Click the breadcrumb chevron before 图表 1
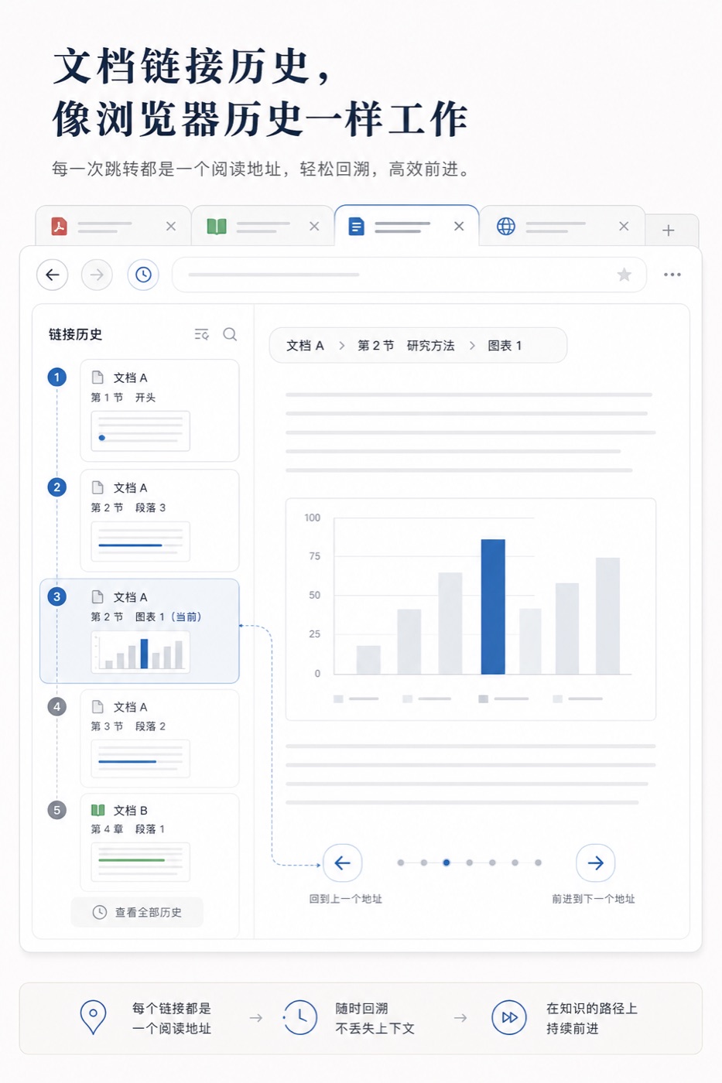 click(471, 346)
